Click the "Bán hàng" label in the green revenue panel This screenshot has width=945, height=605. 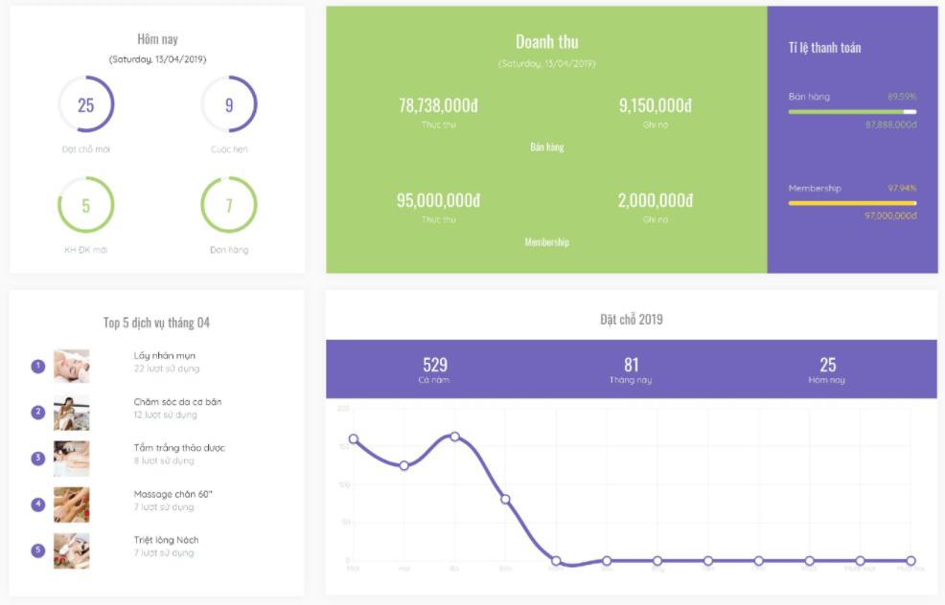(546, 146)
